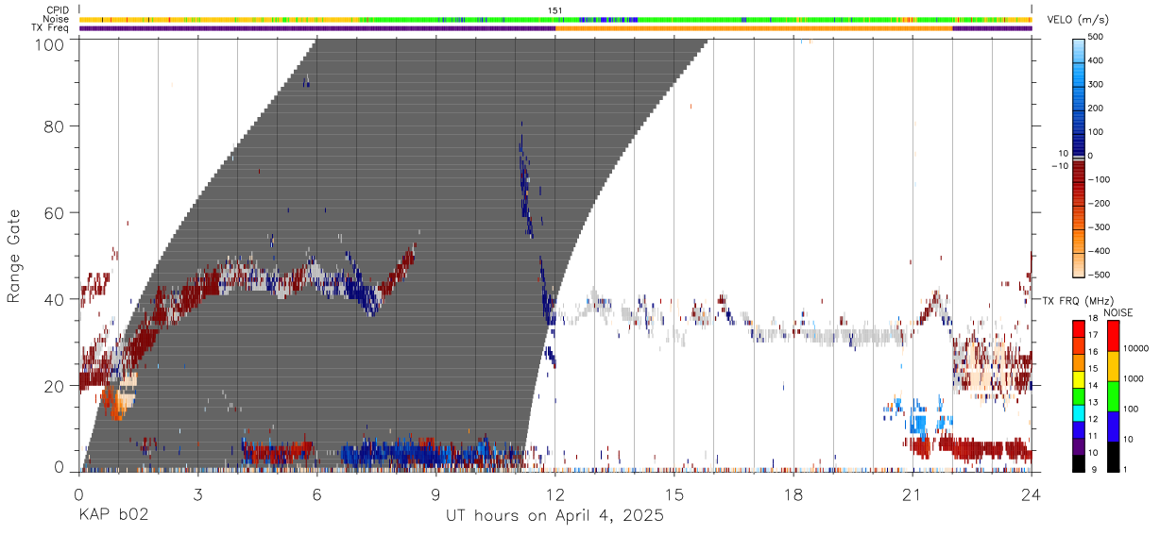Click the Noise strip label
1160x535 pixels.
click(55, 19)
